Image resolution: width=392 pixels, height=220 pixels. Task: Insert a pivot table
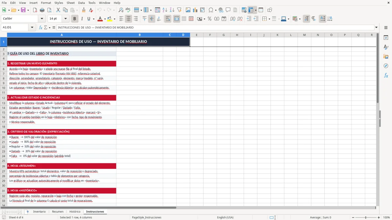pyautogui.click(x=203, y=10)
